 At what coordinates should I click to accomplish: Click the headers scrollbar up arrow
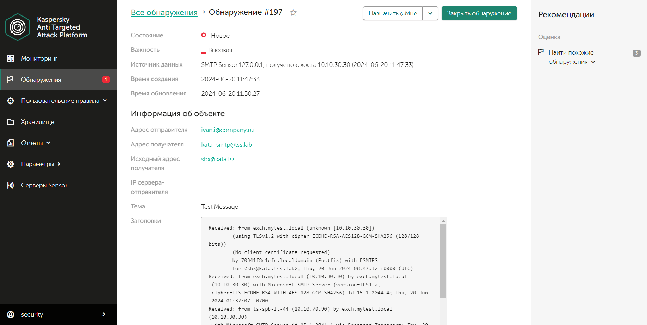coord(443,221)
